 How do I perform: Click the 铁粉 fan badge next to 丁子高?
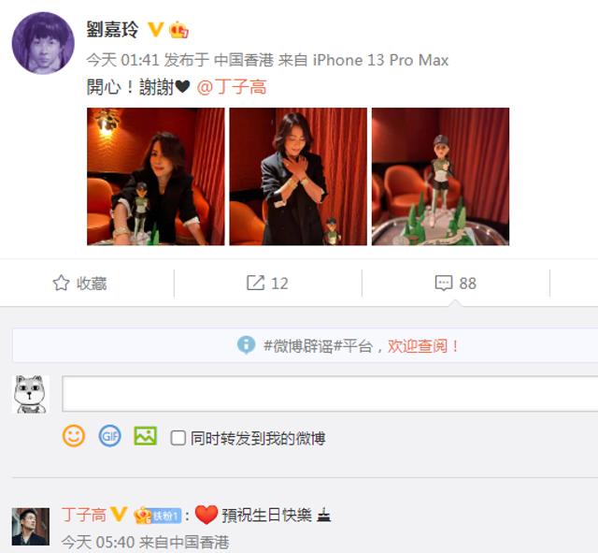tap(157, 516)
